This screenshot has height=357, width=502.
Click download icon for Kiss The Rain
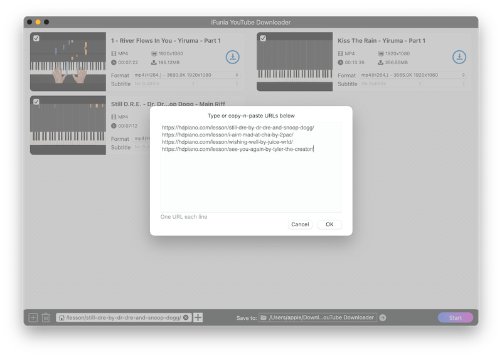tap(459, 57)
